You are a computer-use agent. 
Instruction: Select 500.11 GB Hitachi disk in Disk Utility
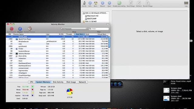(x=95, y=13)
